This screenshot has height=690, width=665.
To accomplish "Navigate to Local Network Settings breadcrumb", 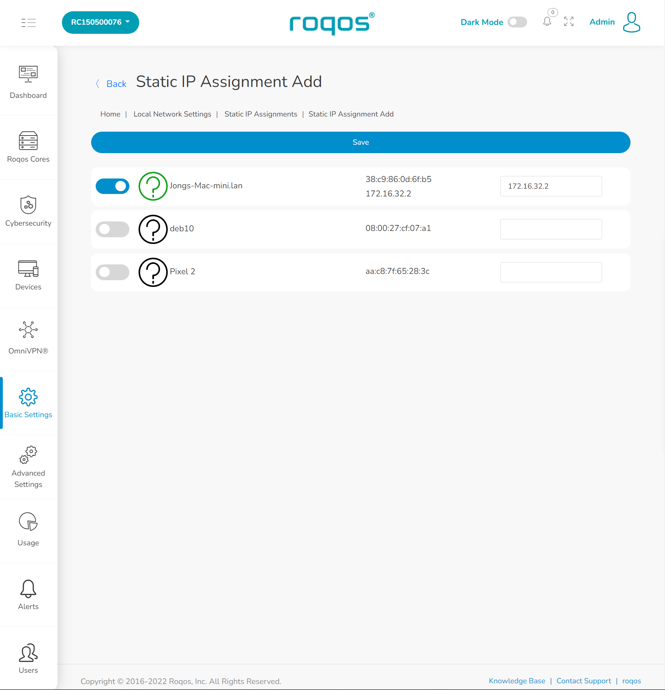I will click(172, 114).
